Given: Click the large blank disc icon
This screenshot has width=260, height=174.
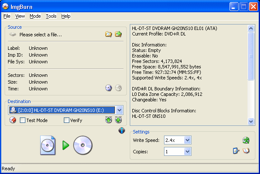Looking at the screenshot, I should 83,145.
